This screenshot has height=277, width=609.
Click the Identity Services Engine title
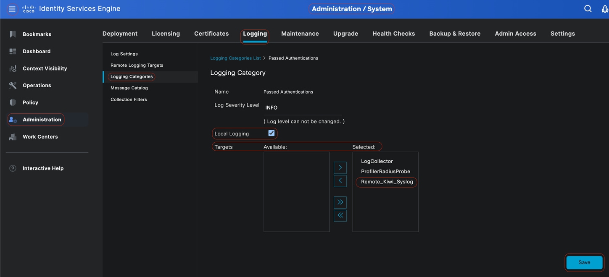pos(80,8)
